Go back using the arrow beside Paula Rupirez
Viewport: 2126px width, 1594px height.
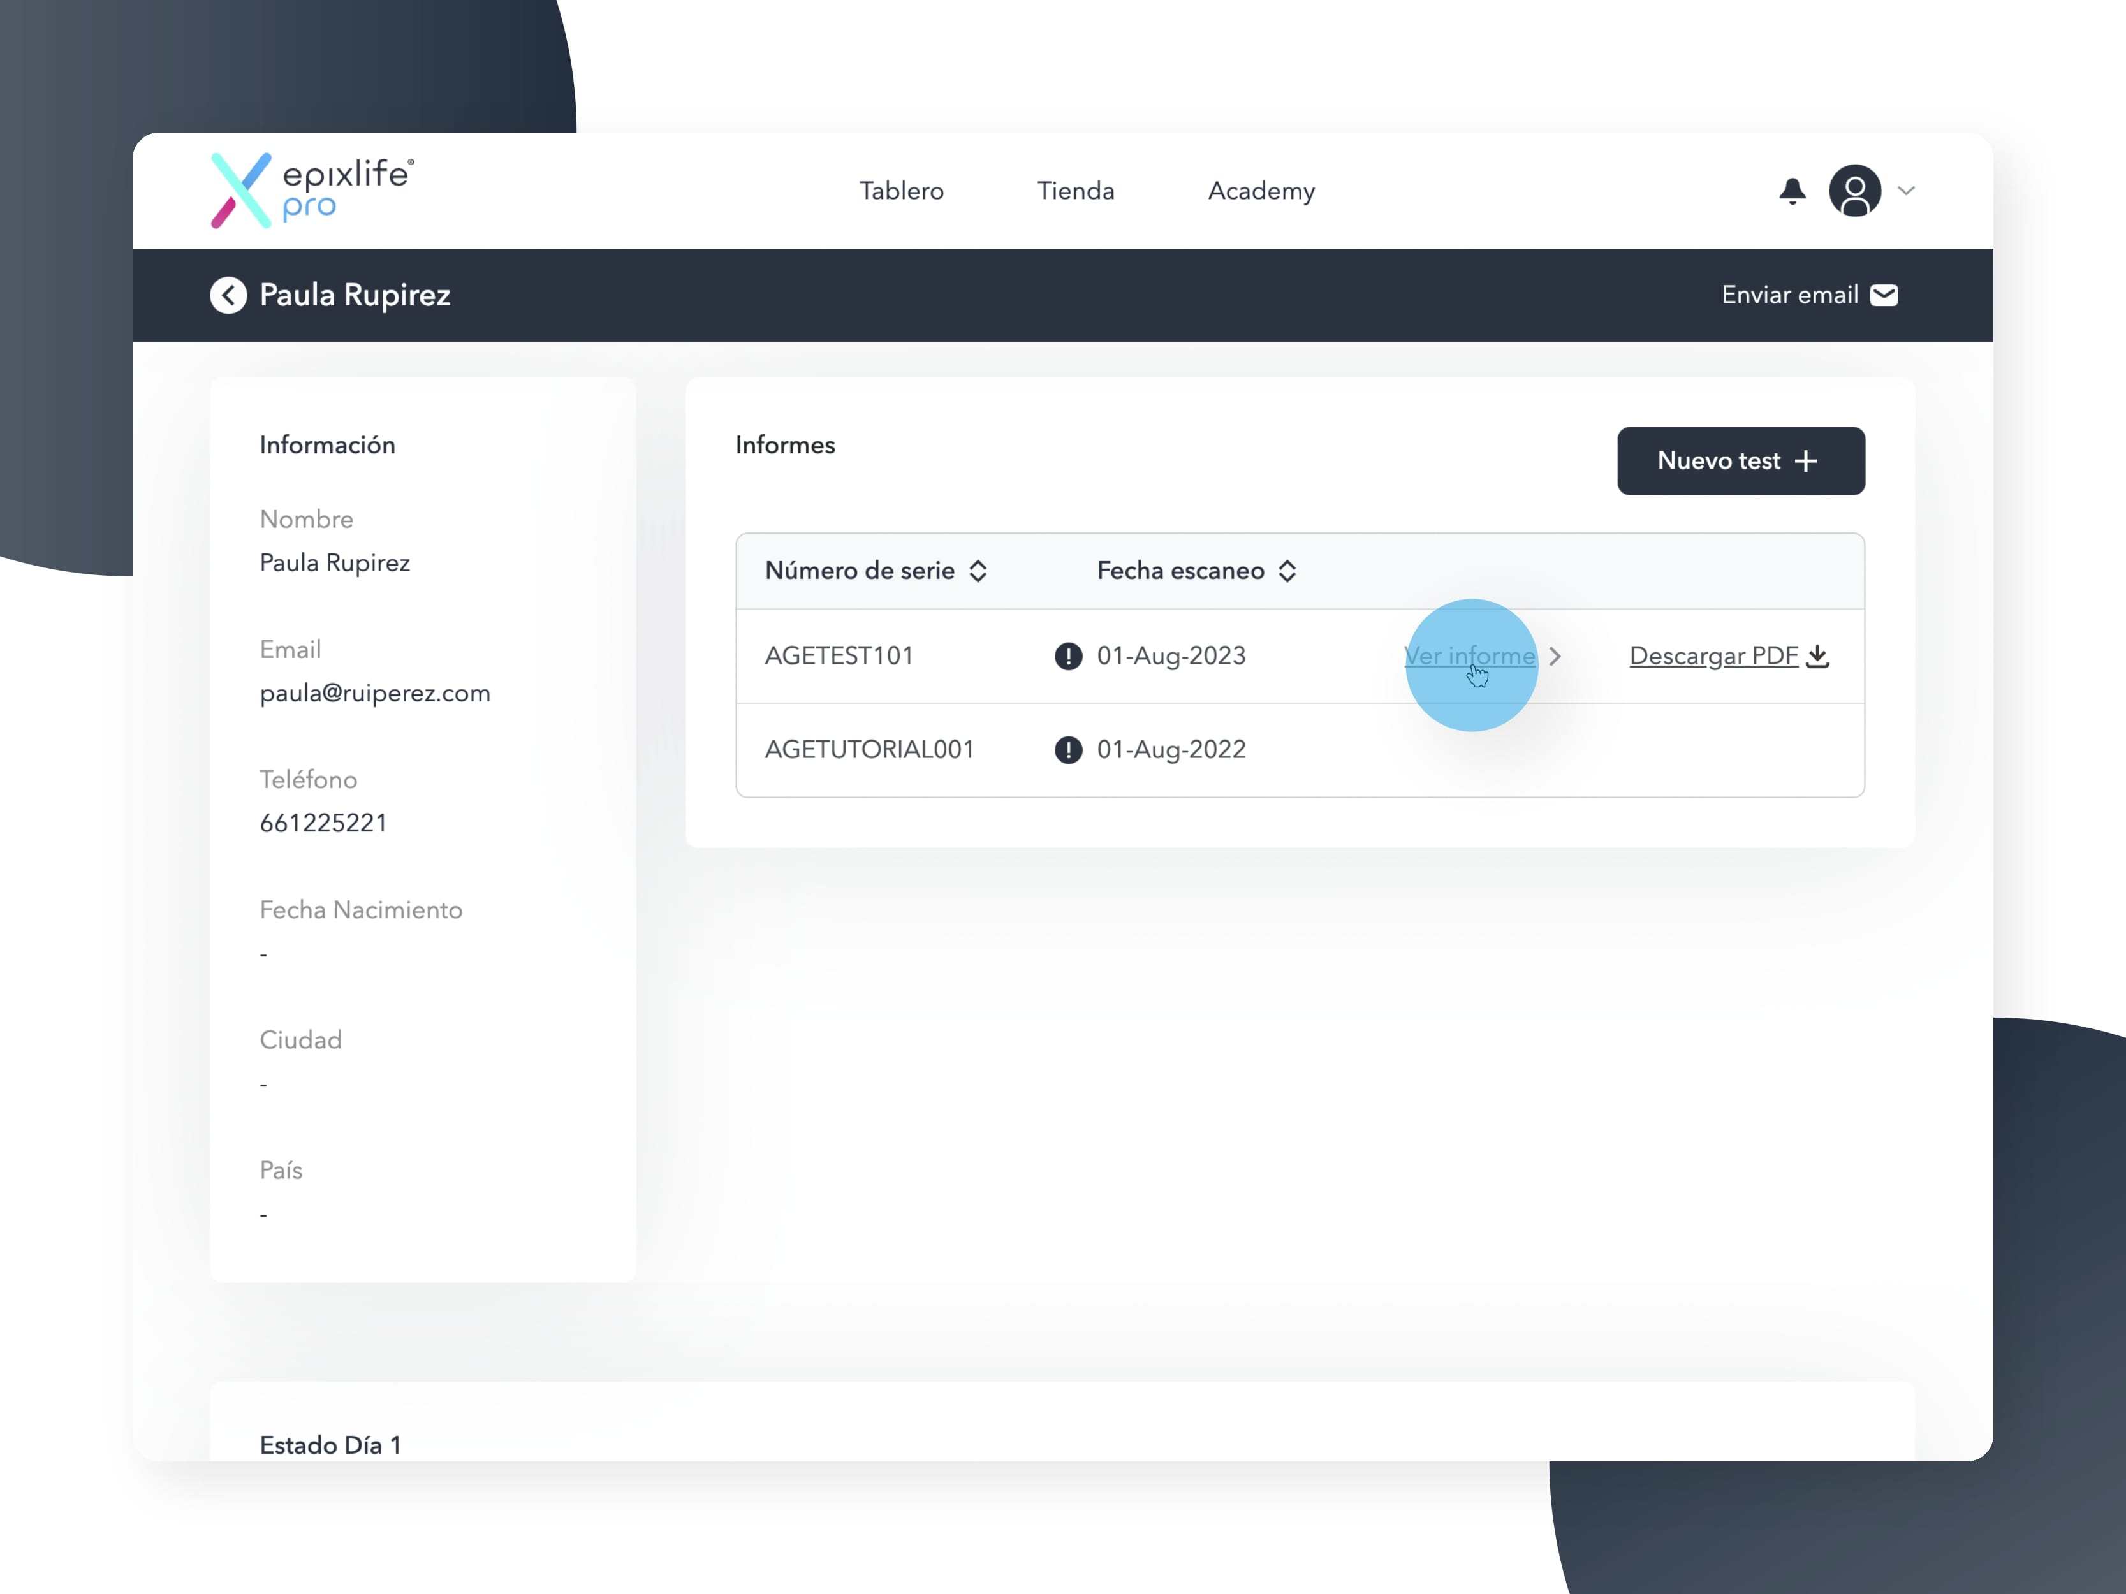click(228, 295)
